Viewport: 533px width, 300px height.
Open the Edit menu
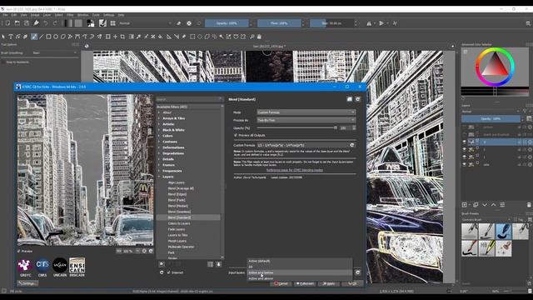[14, 15]
